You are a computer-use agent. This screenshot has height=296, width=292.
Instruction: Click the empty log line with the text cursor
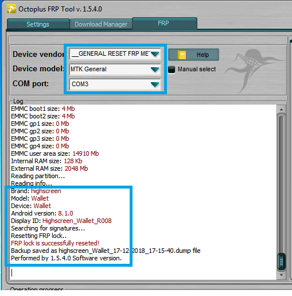click(x=143, y=273)
